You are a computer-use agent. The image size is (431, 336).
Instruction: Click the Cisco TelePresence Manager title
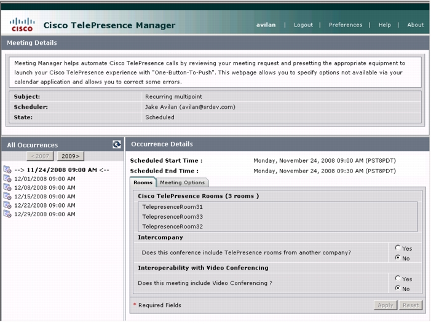[x=109, y=25]
